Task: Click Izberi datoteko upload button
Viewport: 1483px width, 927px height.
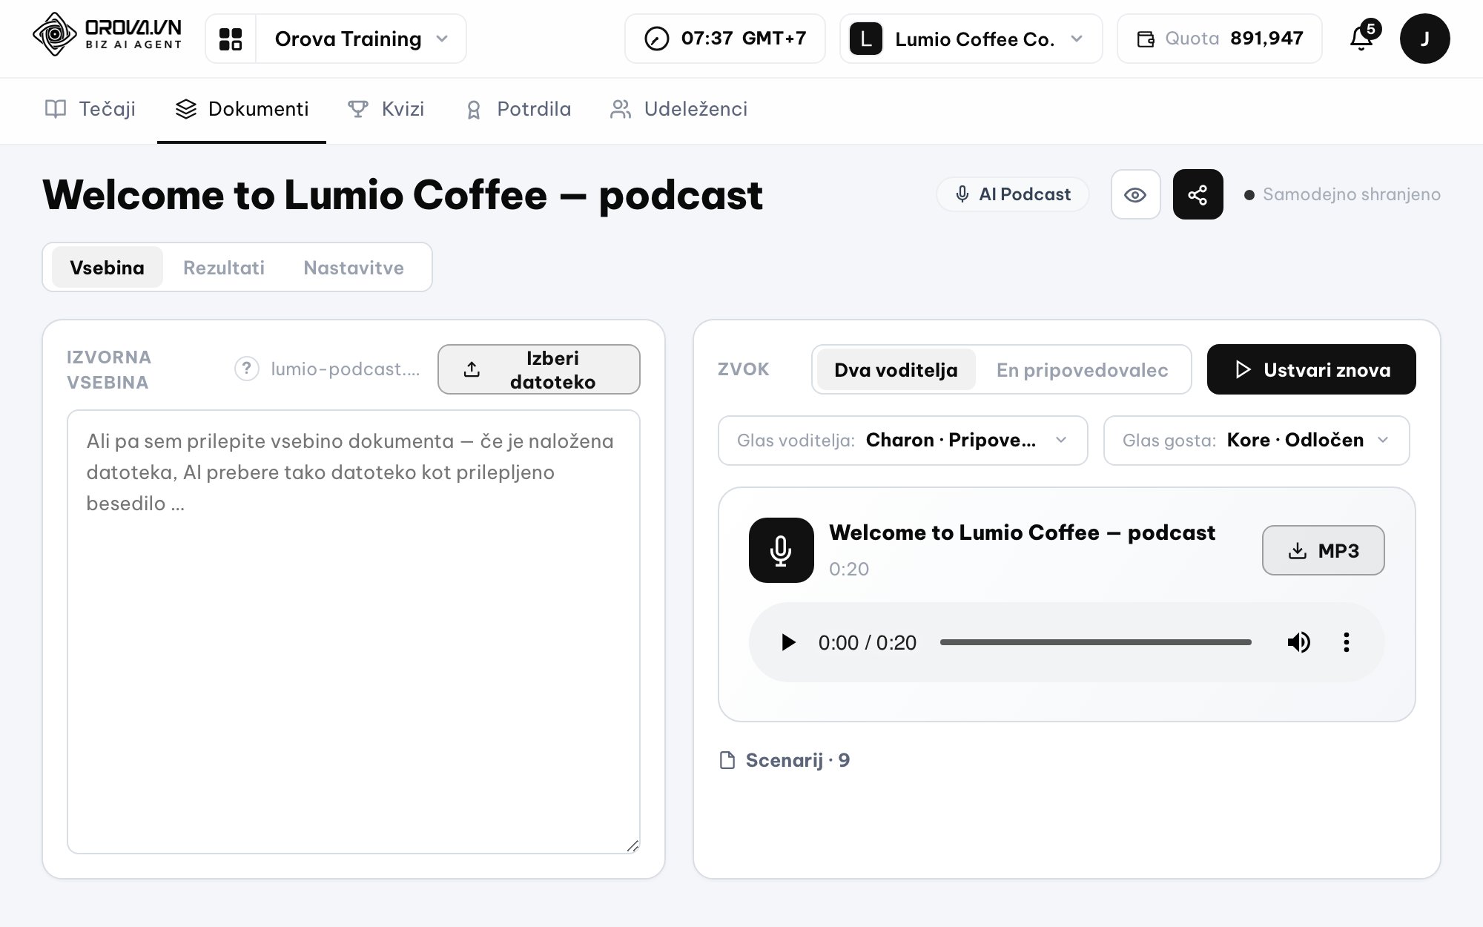Action: pos(539,369)
